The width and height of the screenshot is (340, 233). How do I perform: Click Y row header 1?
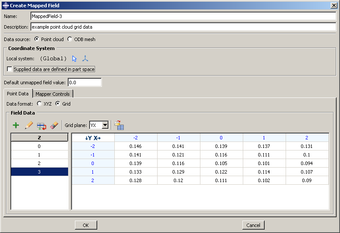pyautogui.click(x=93, y=172)
